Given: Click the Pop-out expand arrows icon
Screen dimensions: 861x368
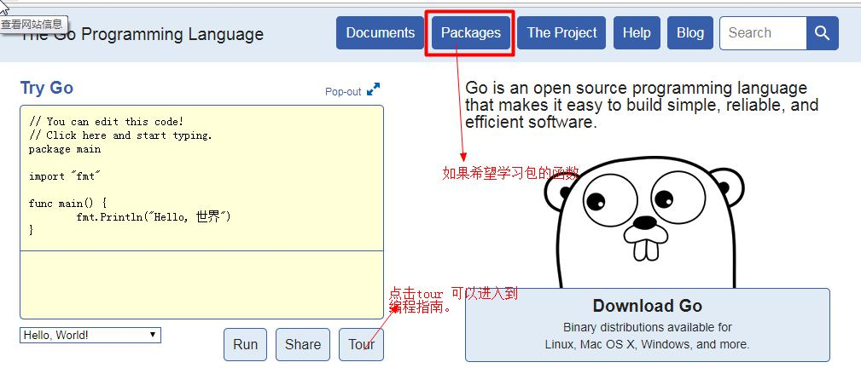Looking at the screenshot, I should pyautogui.click(x=373, y=90).
